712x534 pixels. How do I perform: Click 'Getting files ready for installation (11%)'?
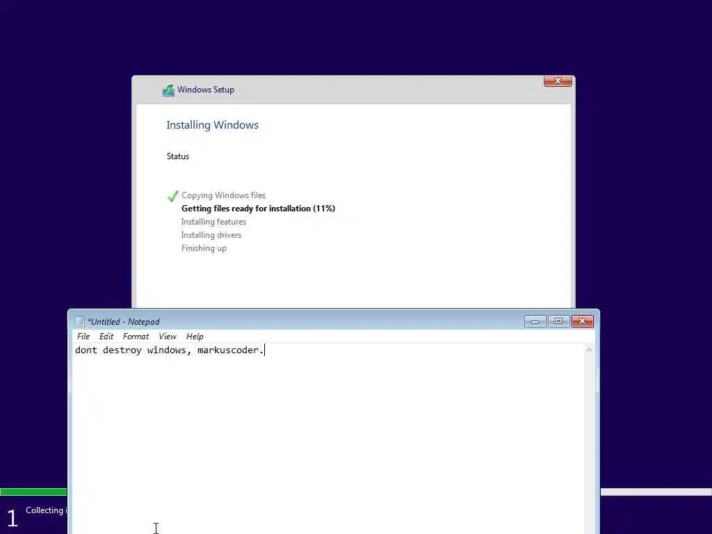pyautogui.click(x=258, y=209)
